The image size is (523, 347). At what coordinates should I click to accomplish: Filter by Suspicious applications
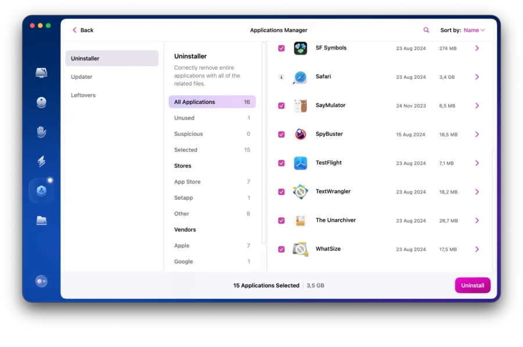[212, 134]
